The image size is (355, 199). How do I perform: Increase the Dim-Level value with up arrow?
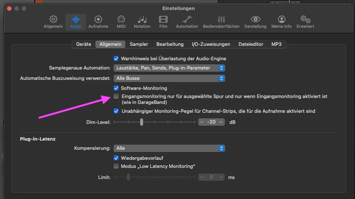pyautogui.click(x=221, y=122)
